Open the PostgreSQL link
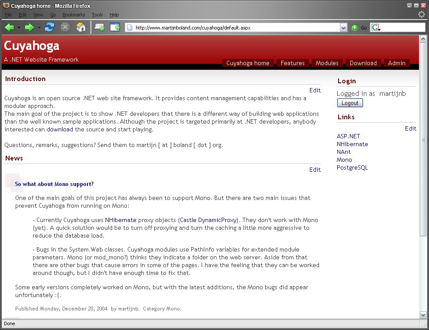The width and height of the screenshot is (429, 330). point(352,167)
